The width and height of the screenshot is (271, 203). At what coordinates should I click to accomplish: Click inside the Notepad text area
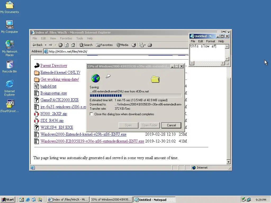(x=207, y=53)
